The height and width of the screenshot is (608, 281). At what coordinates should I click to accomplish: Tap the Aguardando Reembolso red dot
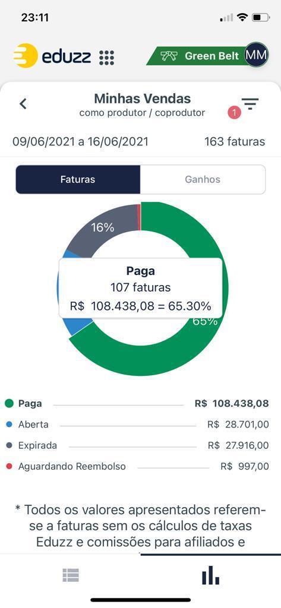pyautogui.click(x=10, y=466)
